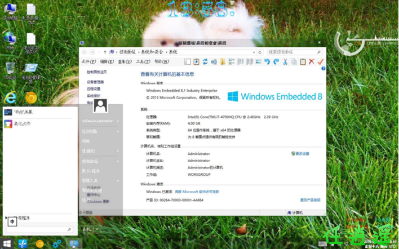Click the Undo toolbar icon
The image size is (399, 249).
267,61
